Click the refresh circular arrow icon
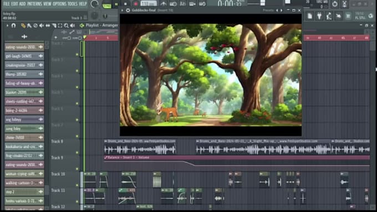The image size is (377, 212). [335, 4]
